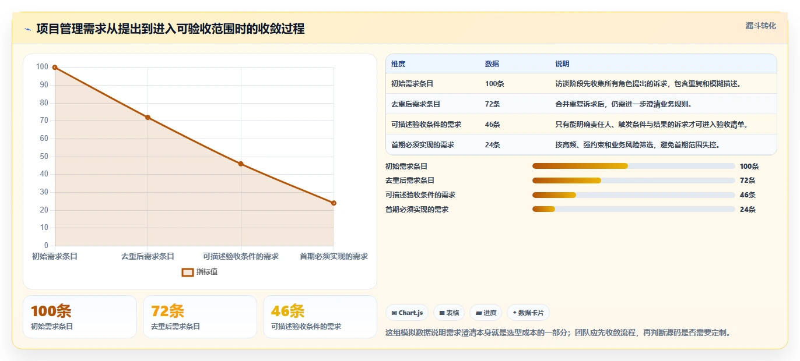800x361 pixels.
Task: Click the 24条 value beside progress bar
Action: 748,210
